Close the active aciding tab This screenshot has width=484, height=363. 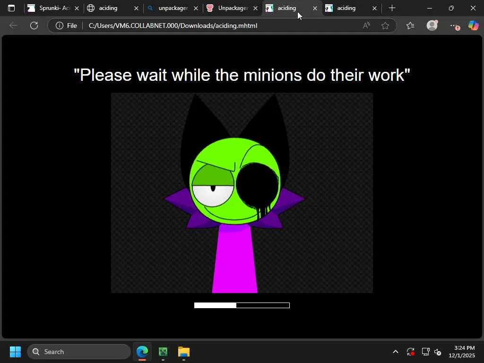[x=315, y=9]
